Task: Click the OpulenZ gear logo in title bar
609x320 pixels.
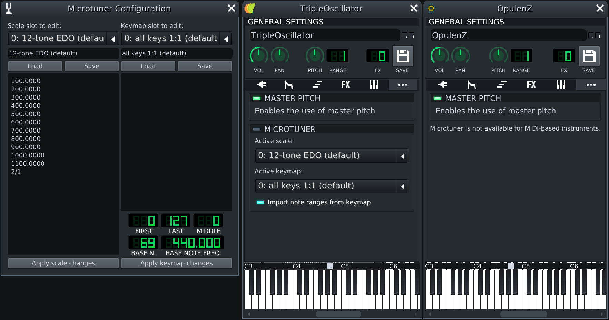Action: tap(431, 8)
